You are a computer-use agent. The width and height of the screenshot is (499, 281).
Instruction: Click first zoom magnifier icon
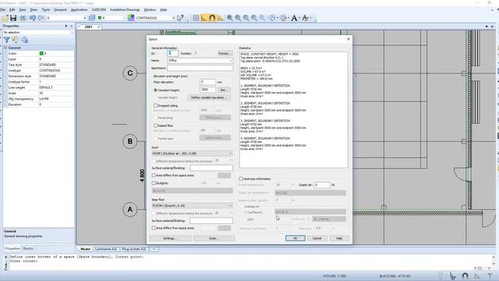[230, 18]
